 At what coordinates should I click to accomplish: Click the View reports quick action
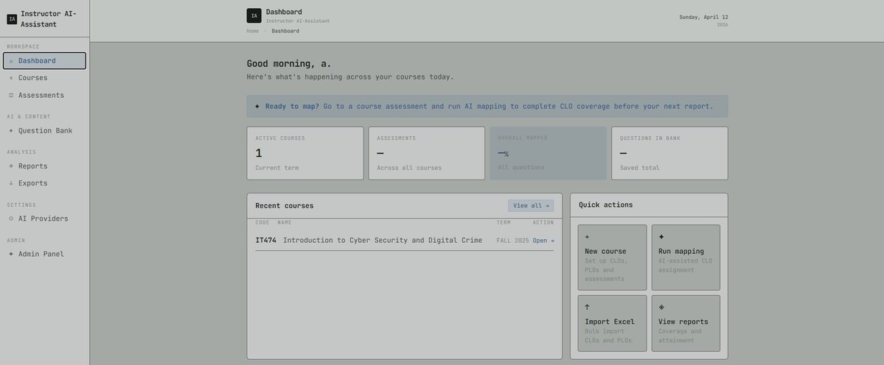(x=686, y=323)
